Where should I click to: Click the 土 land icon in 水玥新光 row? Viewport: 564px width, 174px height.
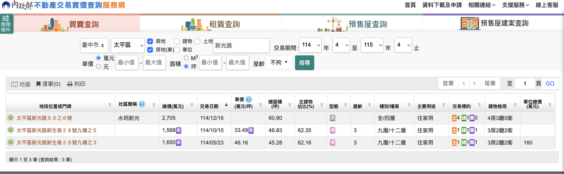(455, 118)
